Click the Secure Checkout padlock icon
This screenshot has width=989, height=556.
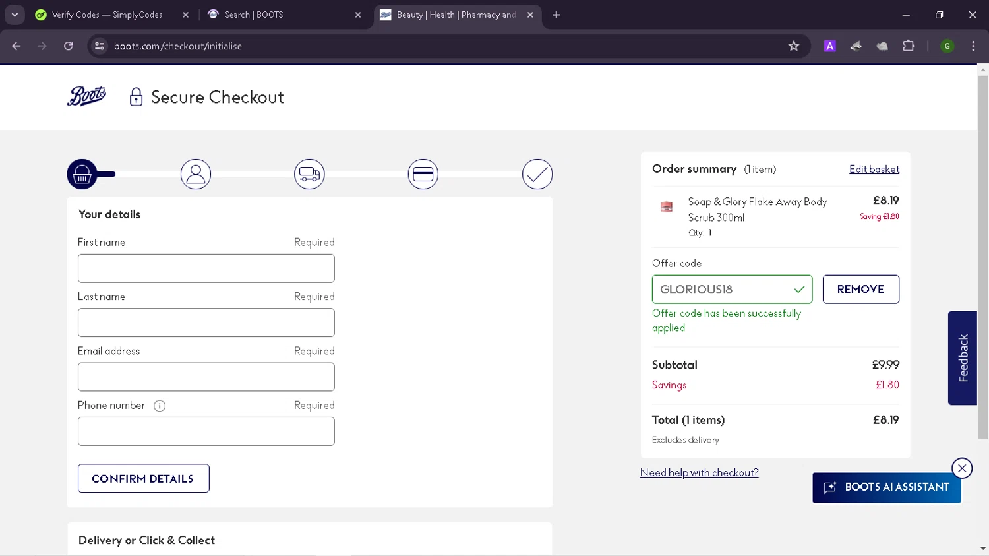tap(136, 97)
